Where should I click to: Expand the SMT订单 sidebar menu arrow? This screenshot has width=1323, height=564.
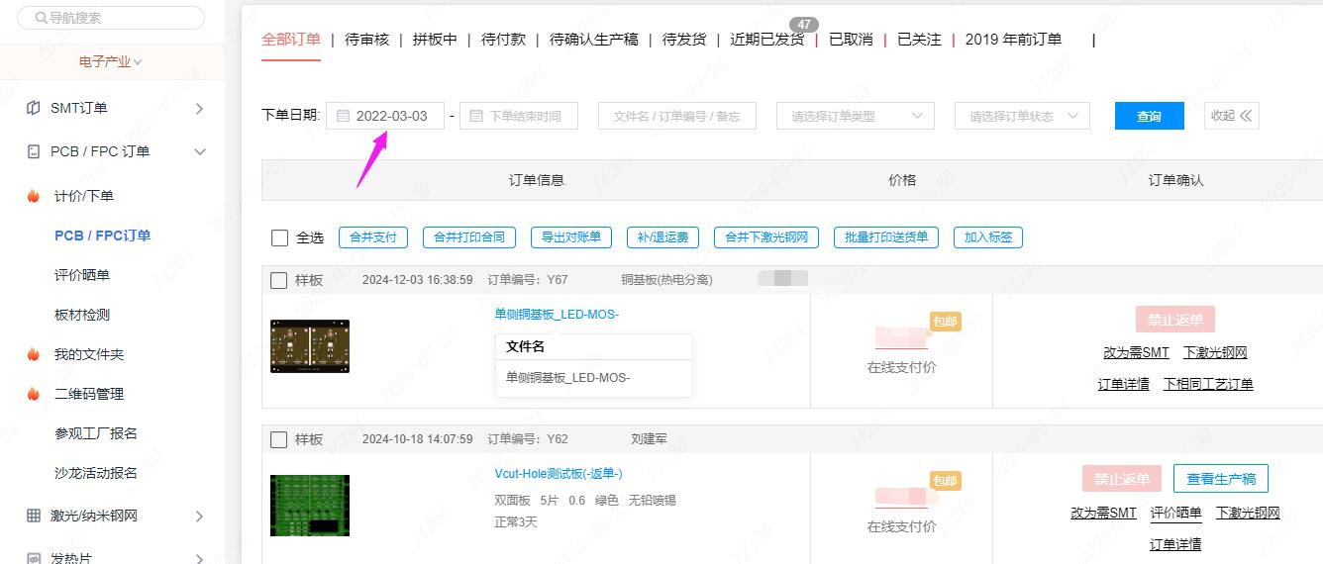[199, 108]
